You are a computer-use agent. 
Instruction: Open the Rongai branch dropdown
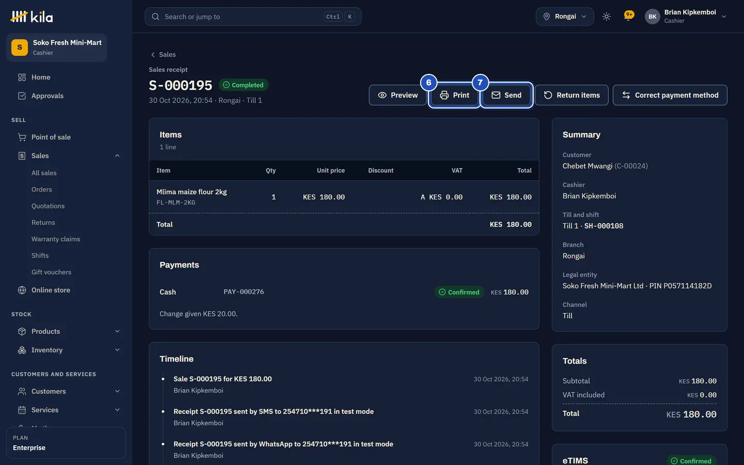pos(565,17)
